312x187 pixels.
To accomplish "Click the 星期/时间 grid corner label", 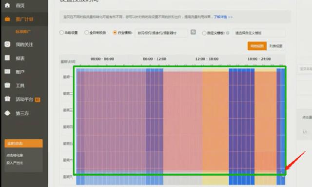I will pos(68,62).
